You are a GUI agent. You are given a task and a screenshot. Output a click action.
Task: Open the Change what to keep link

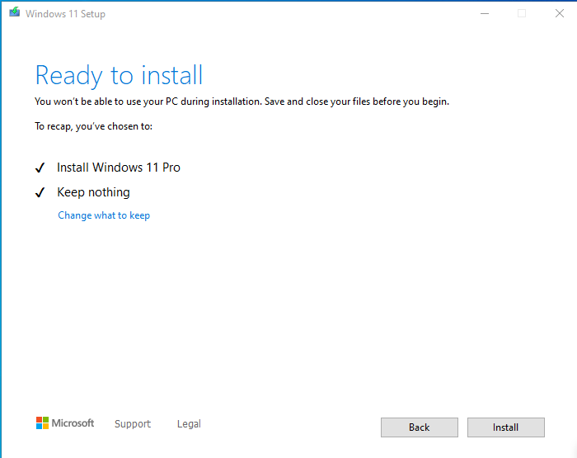104,215
